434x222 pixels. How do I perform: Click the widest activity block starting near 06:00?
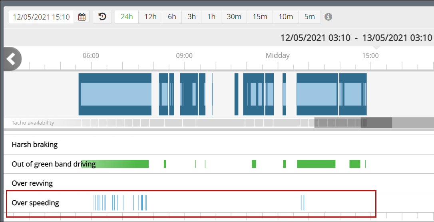pos(115,94)
